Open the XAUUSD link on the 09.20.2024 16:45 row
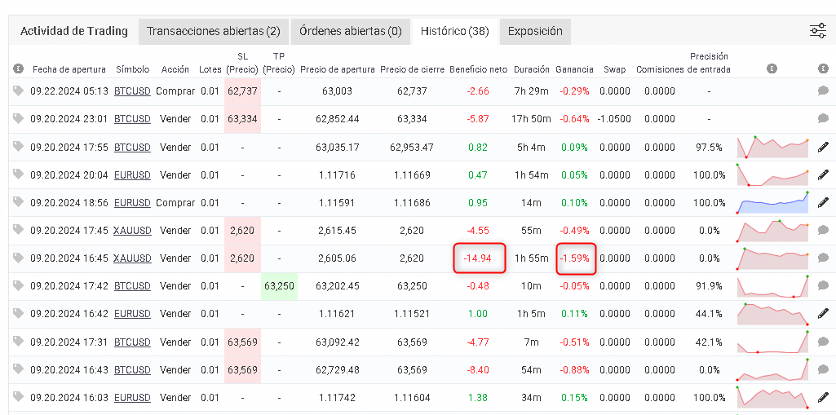Viewport: 836px width, 415px height. click(x=132, y=258)
